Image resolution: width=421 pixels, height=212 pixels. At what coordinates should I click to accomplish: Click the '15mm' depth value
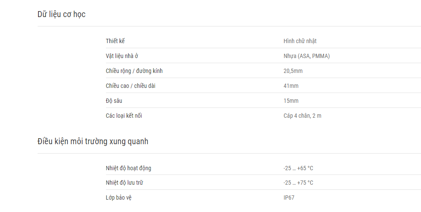point(291,101)
